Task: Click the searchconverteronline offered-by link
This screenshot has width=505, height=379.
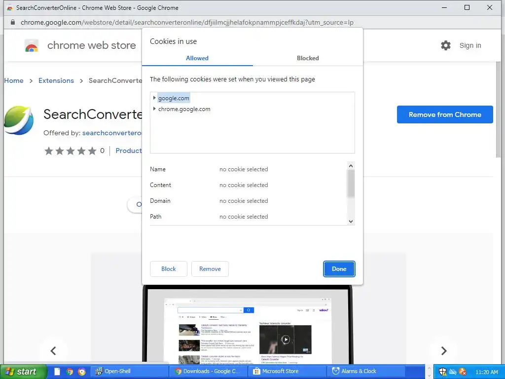Action: [112, 133]
